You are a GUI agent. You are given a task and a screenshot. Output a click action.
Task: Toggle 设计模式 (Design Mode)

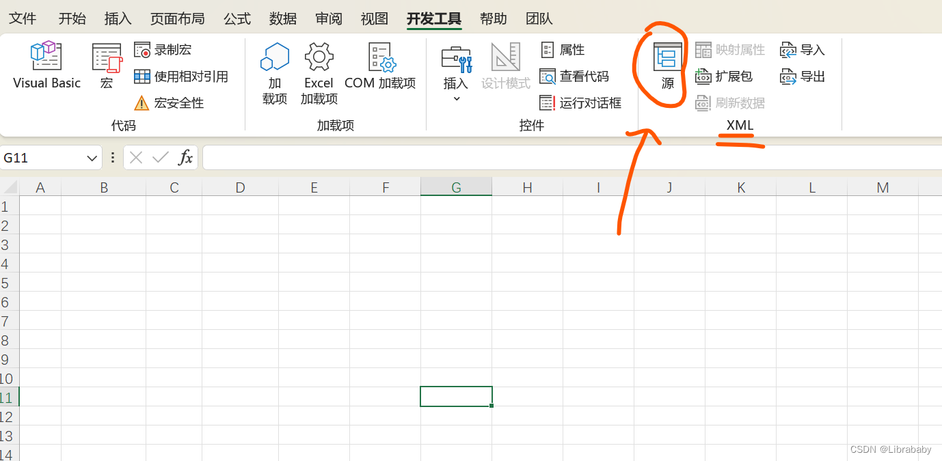505,65
